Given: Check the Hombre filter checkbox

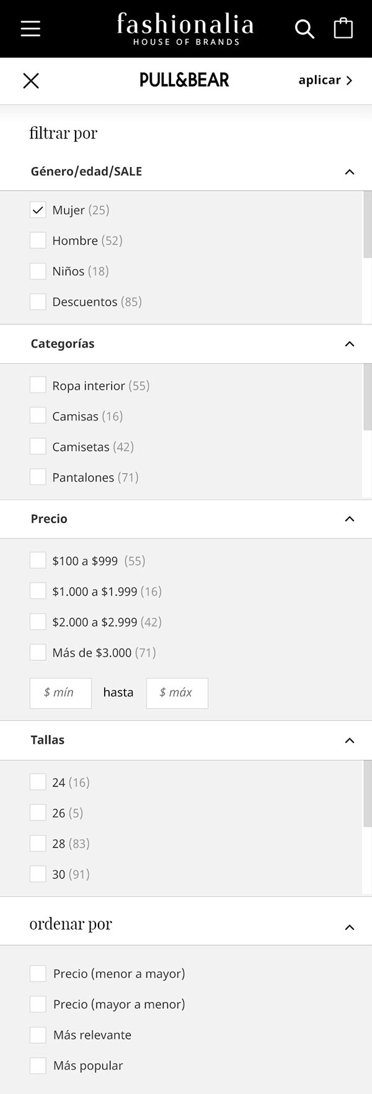Looking at the screenshot, I should click(38, 240).
